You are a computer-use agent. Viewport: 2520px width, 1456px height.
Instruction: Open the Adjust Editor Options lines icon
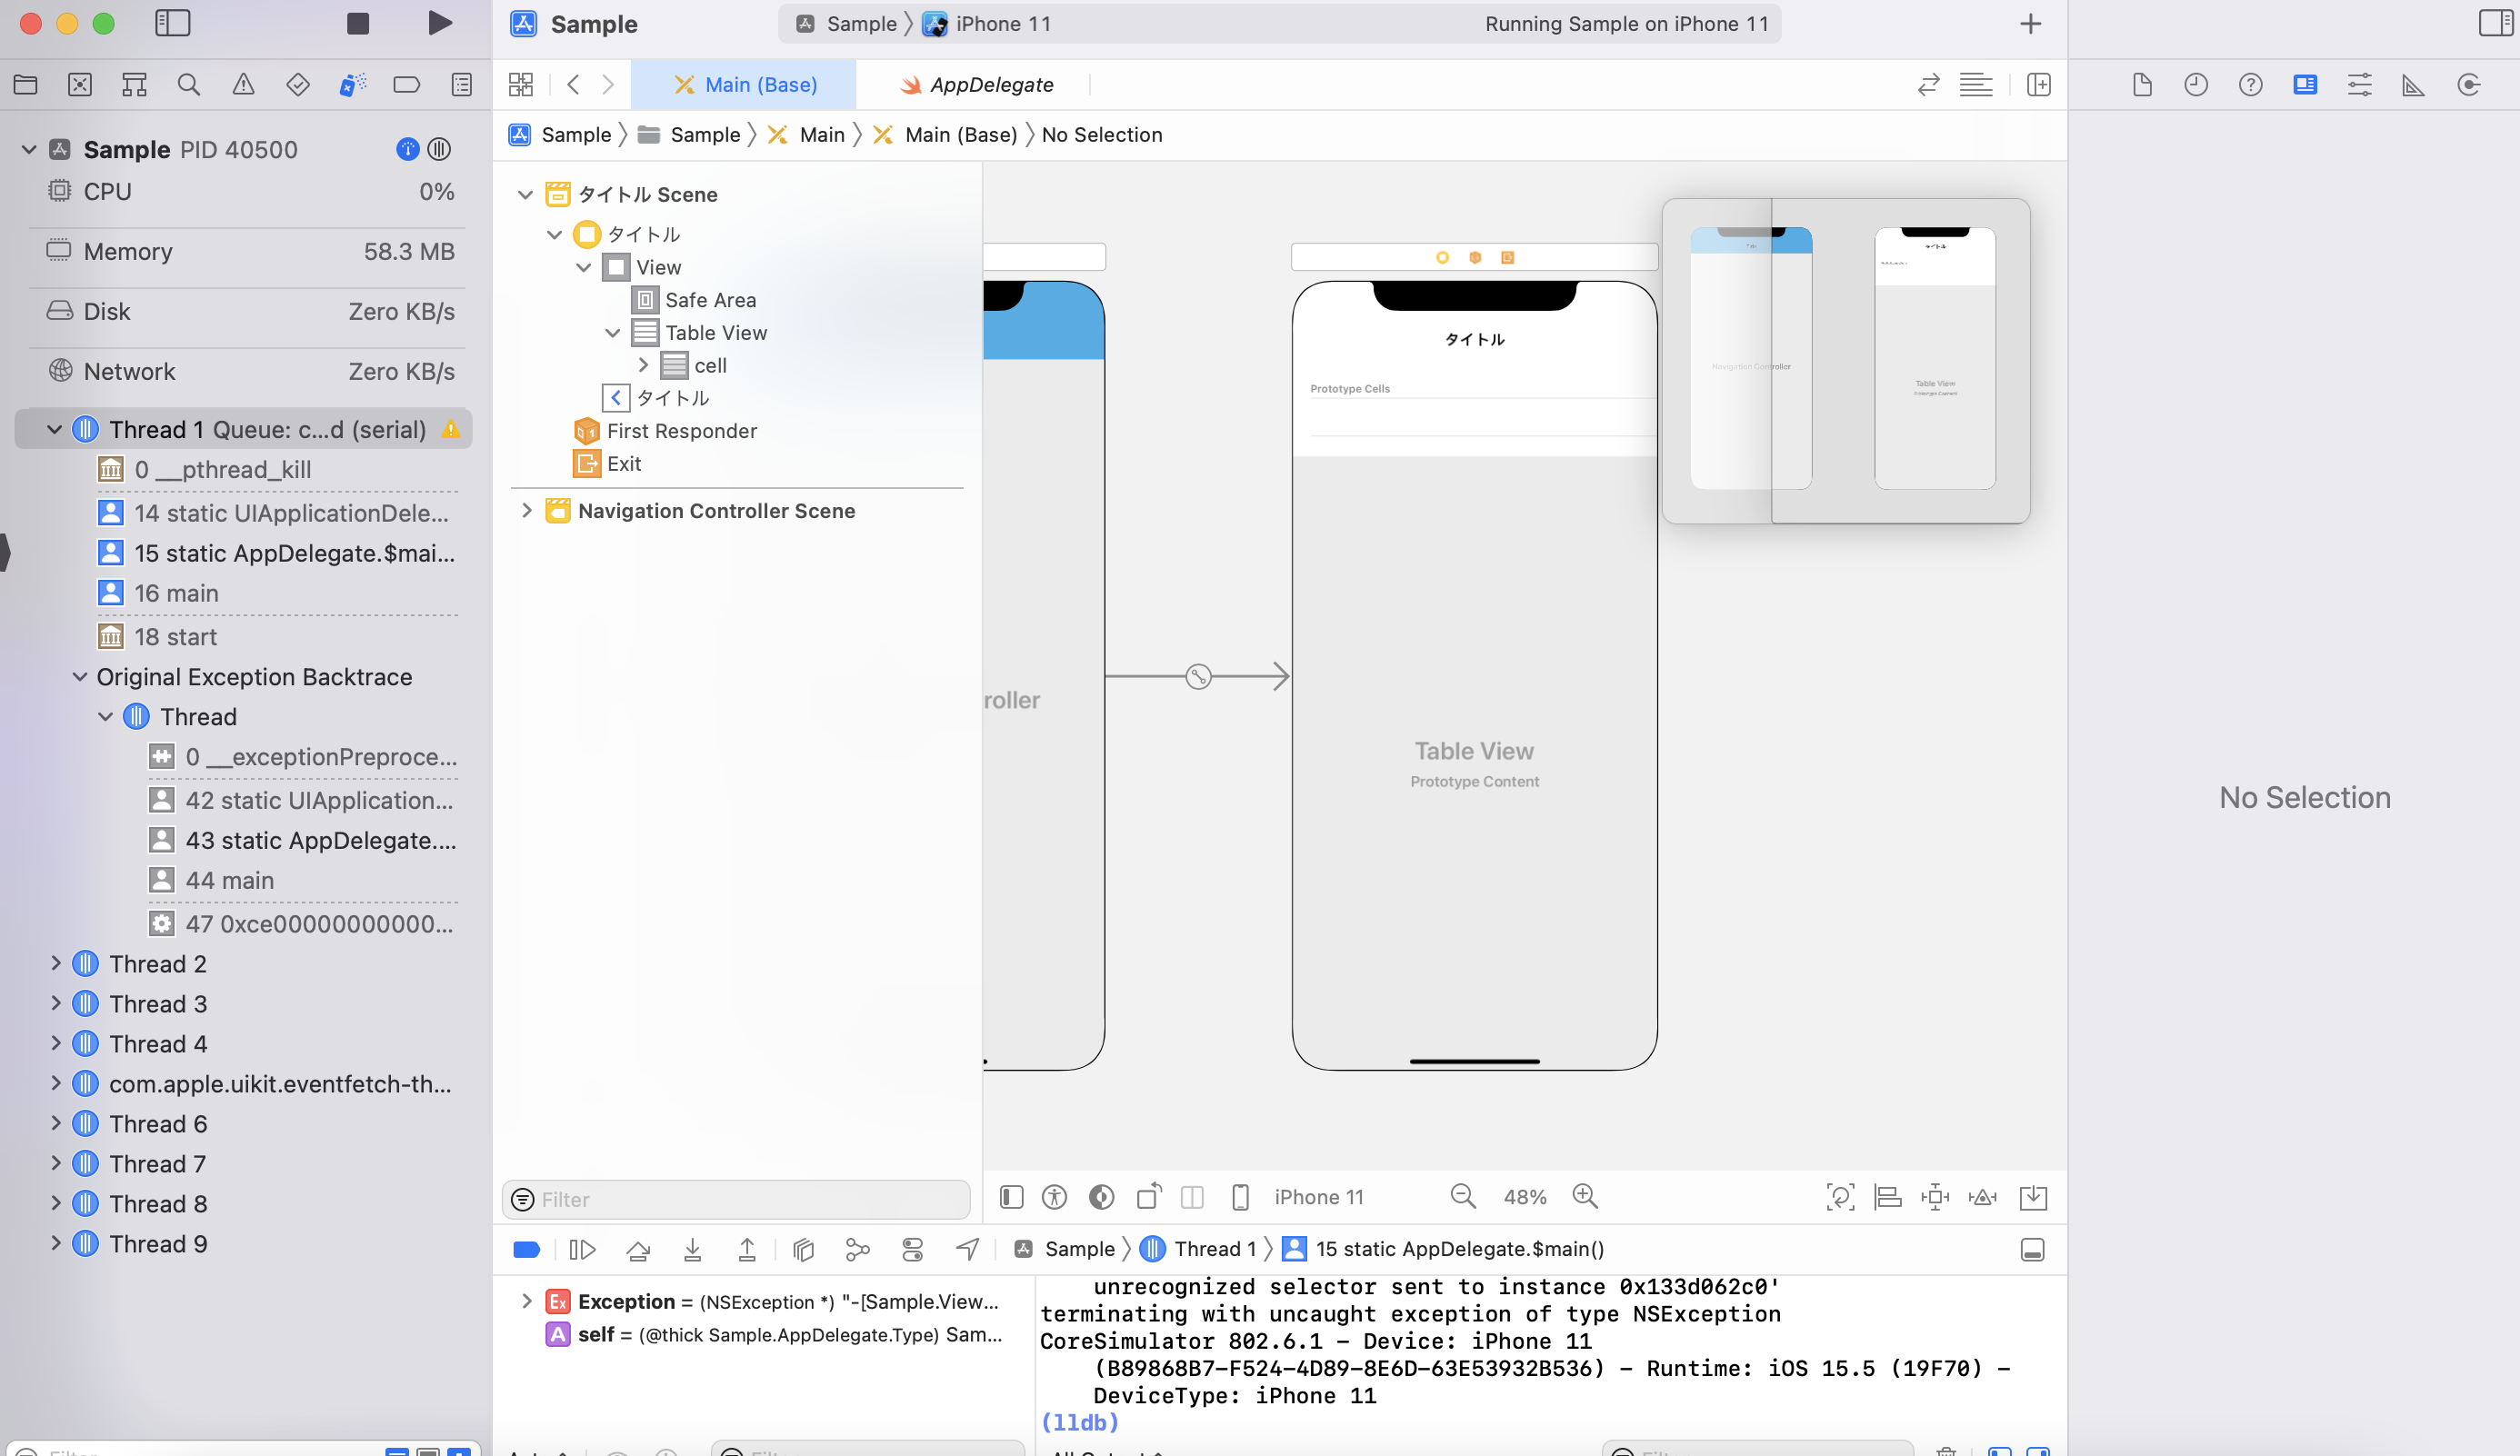click(x=1976, y=85)
